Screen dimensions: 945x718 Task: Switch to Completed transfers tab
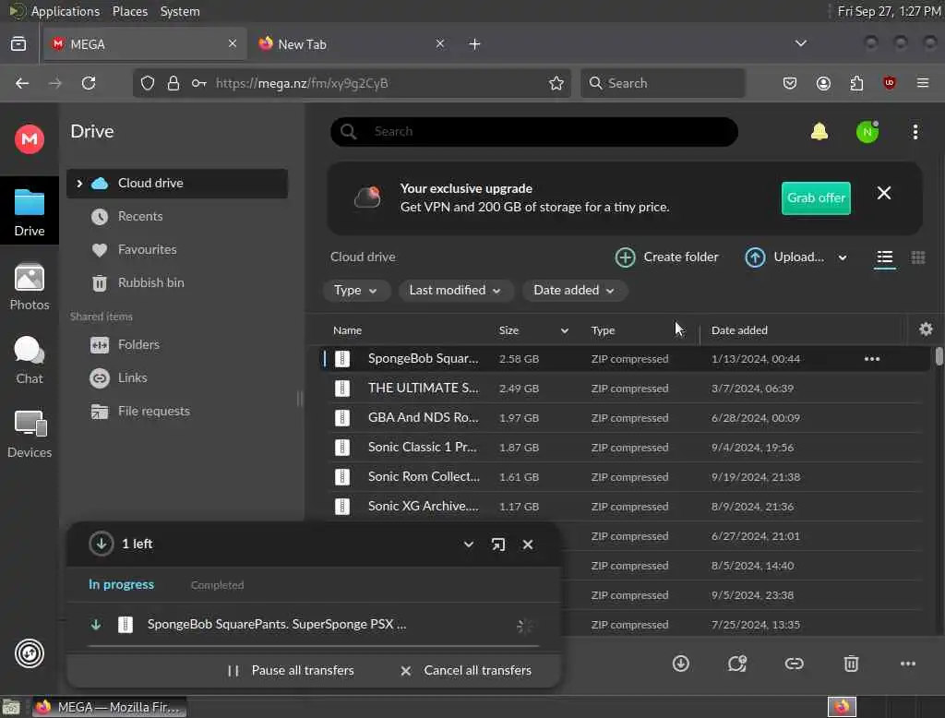[x=217, y=585]
